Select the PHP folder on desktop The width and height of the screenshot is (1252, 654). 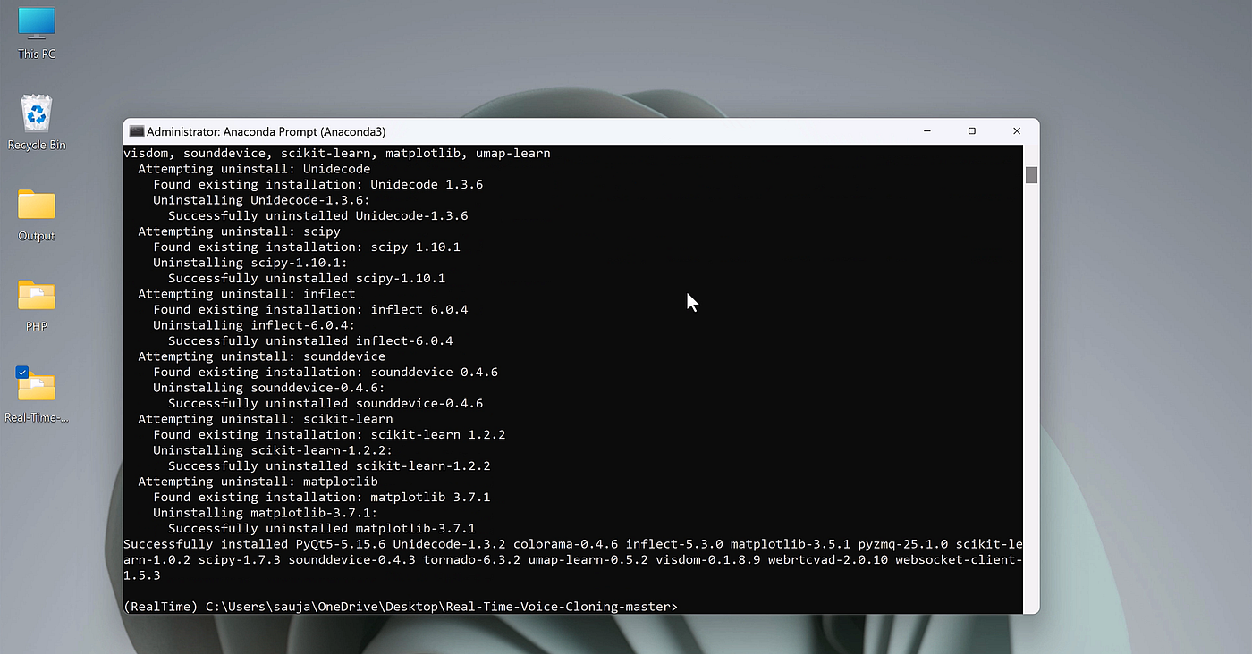point(37,305)
